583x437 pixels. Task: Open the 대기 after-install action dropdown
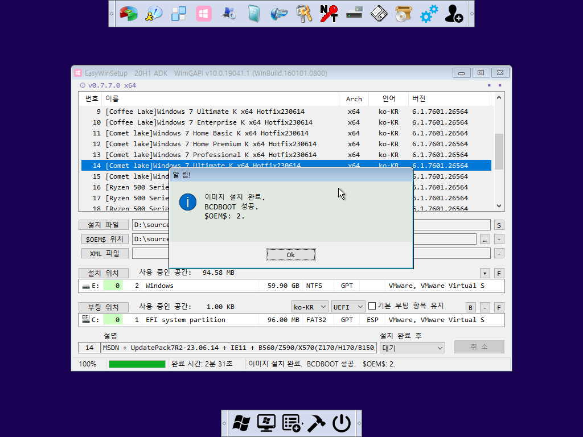412,348
